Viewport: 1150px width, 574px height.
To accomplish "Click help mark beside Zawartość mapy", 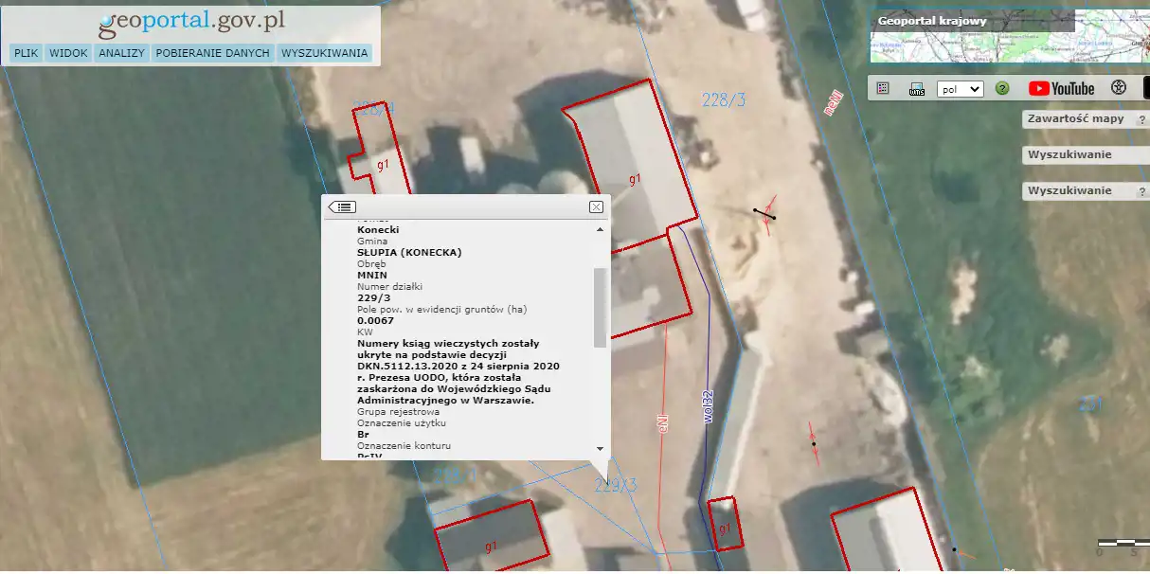I will 1141,120.
